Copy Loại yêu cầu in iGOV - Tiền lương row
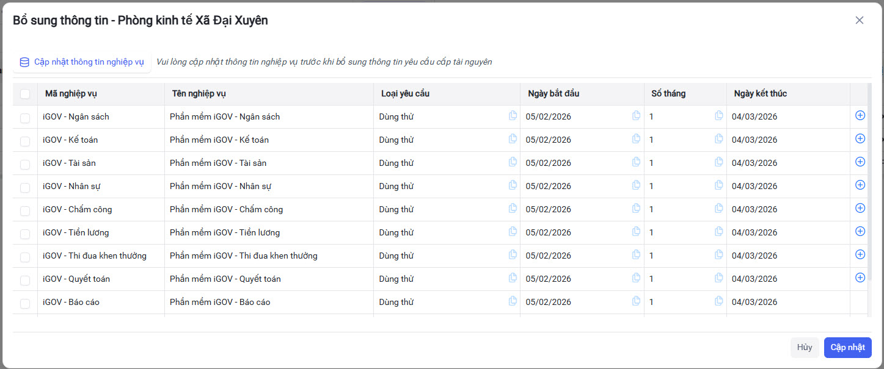Viewport: 884px width, 369px height. [x=513, y=231]
